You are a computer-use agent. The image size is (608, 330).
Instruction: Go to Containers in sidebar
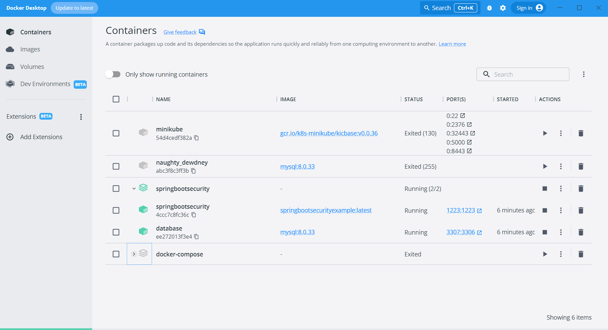36,32
